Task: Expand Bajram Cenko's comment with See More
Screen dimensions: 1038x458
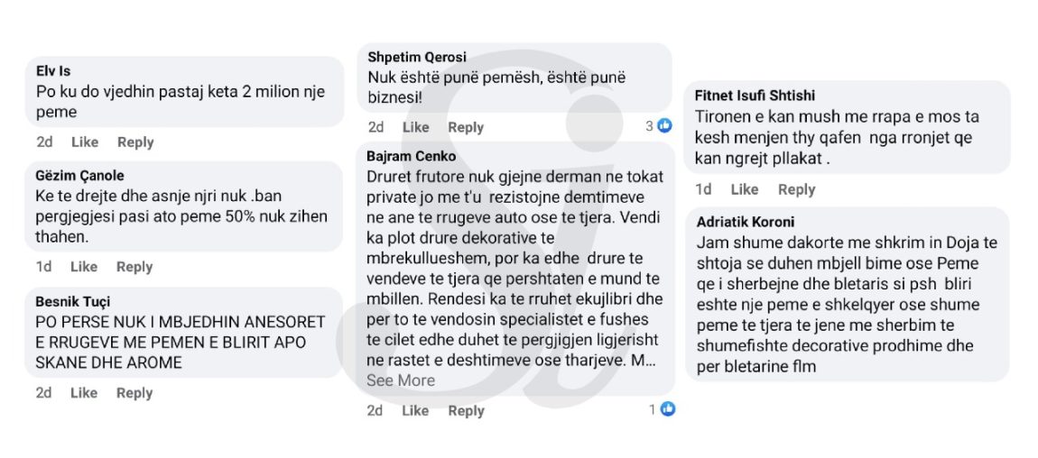Action: [x=400, y=380]
